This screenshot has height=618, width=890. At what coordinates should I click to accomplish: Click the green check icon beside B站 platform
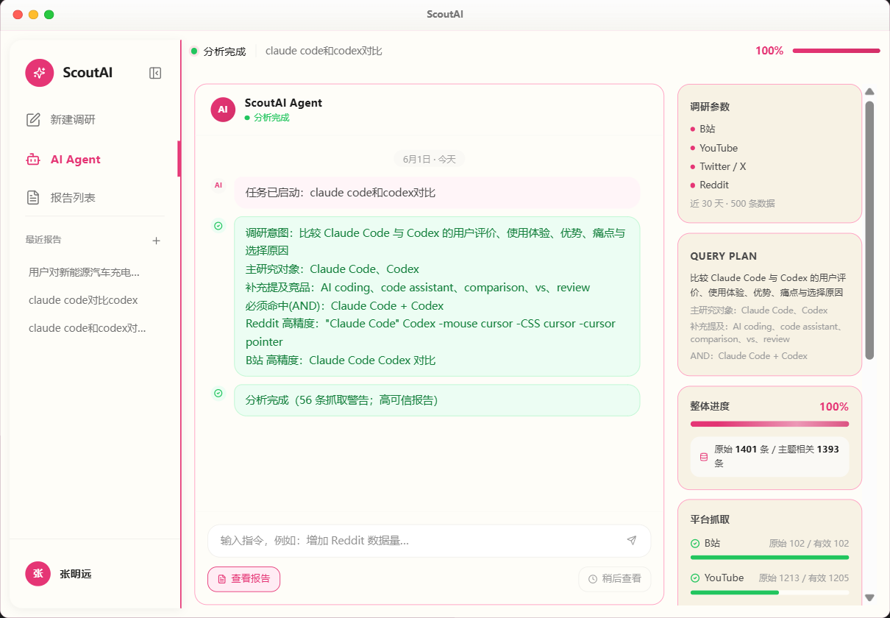(x=695, y=544)
